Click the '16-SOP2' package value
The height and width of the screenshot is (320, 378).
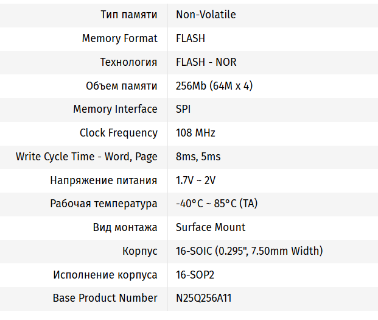point(195,275)
